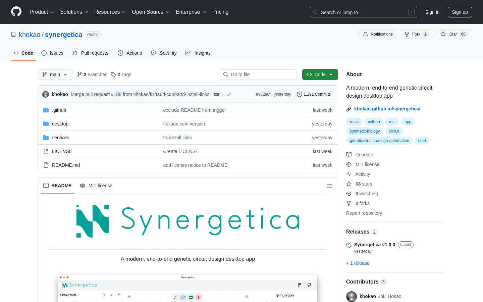483x302 pixels.
Task: Open the Activity sidebar link
Action: [358, 174]
